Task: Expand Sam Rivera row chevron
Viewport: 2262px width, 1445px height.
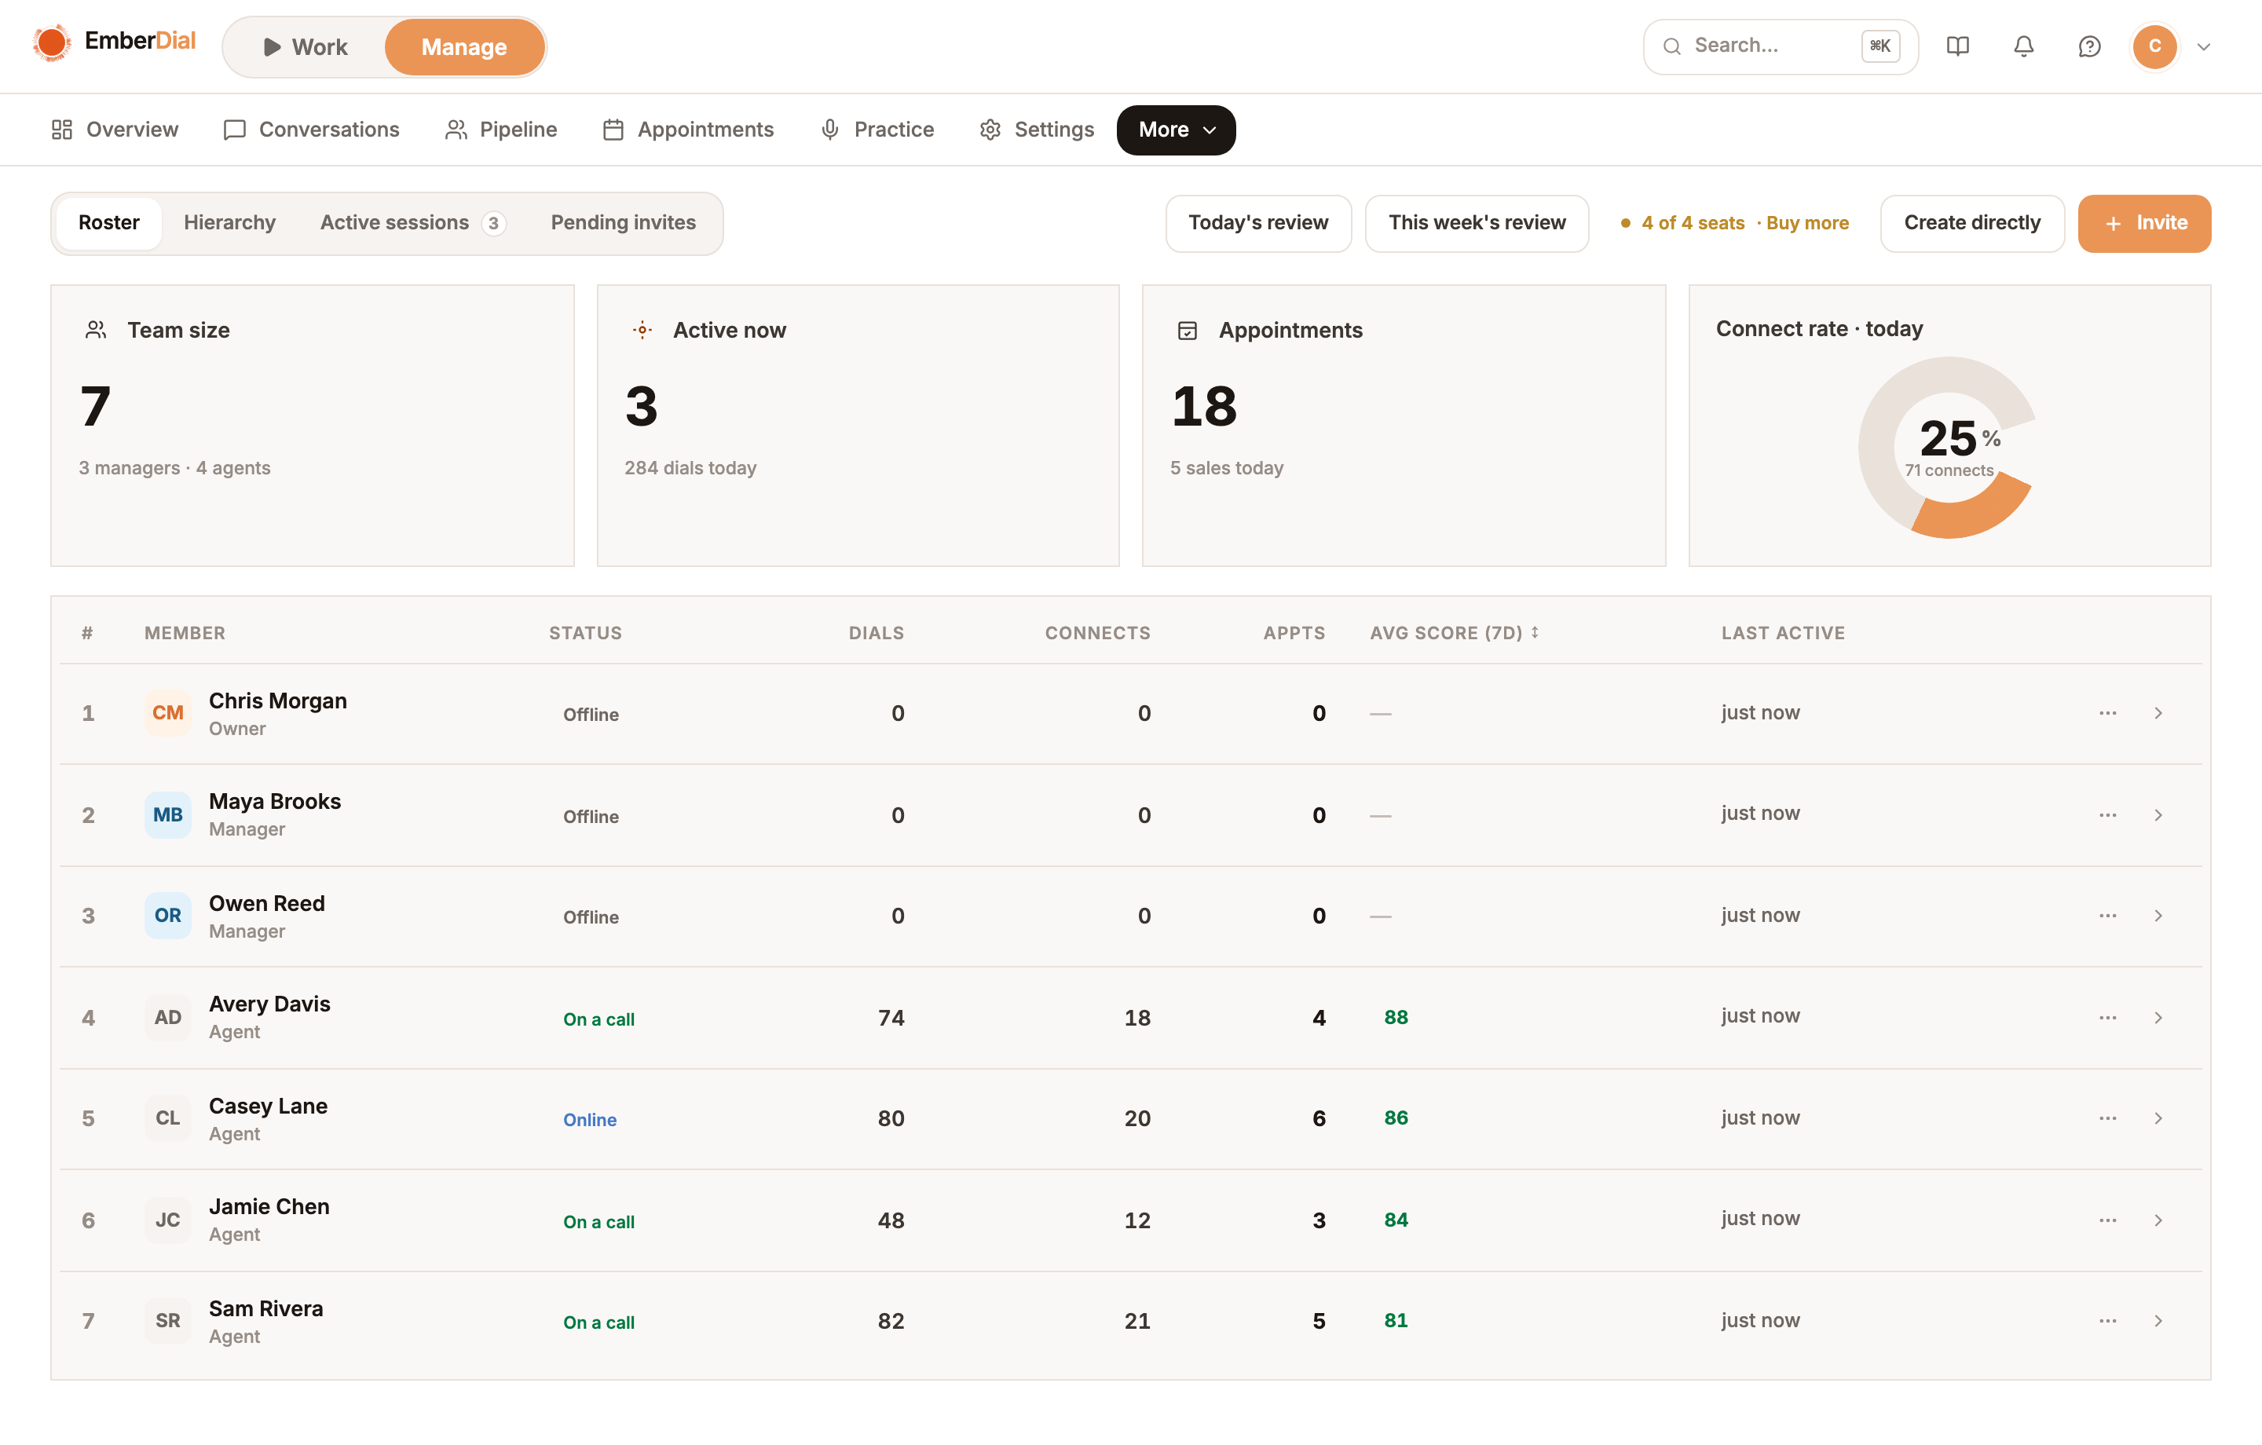Action: point(2158,1321)
